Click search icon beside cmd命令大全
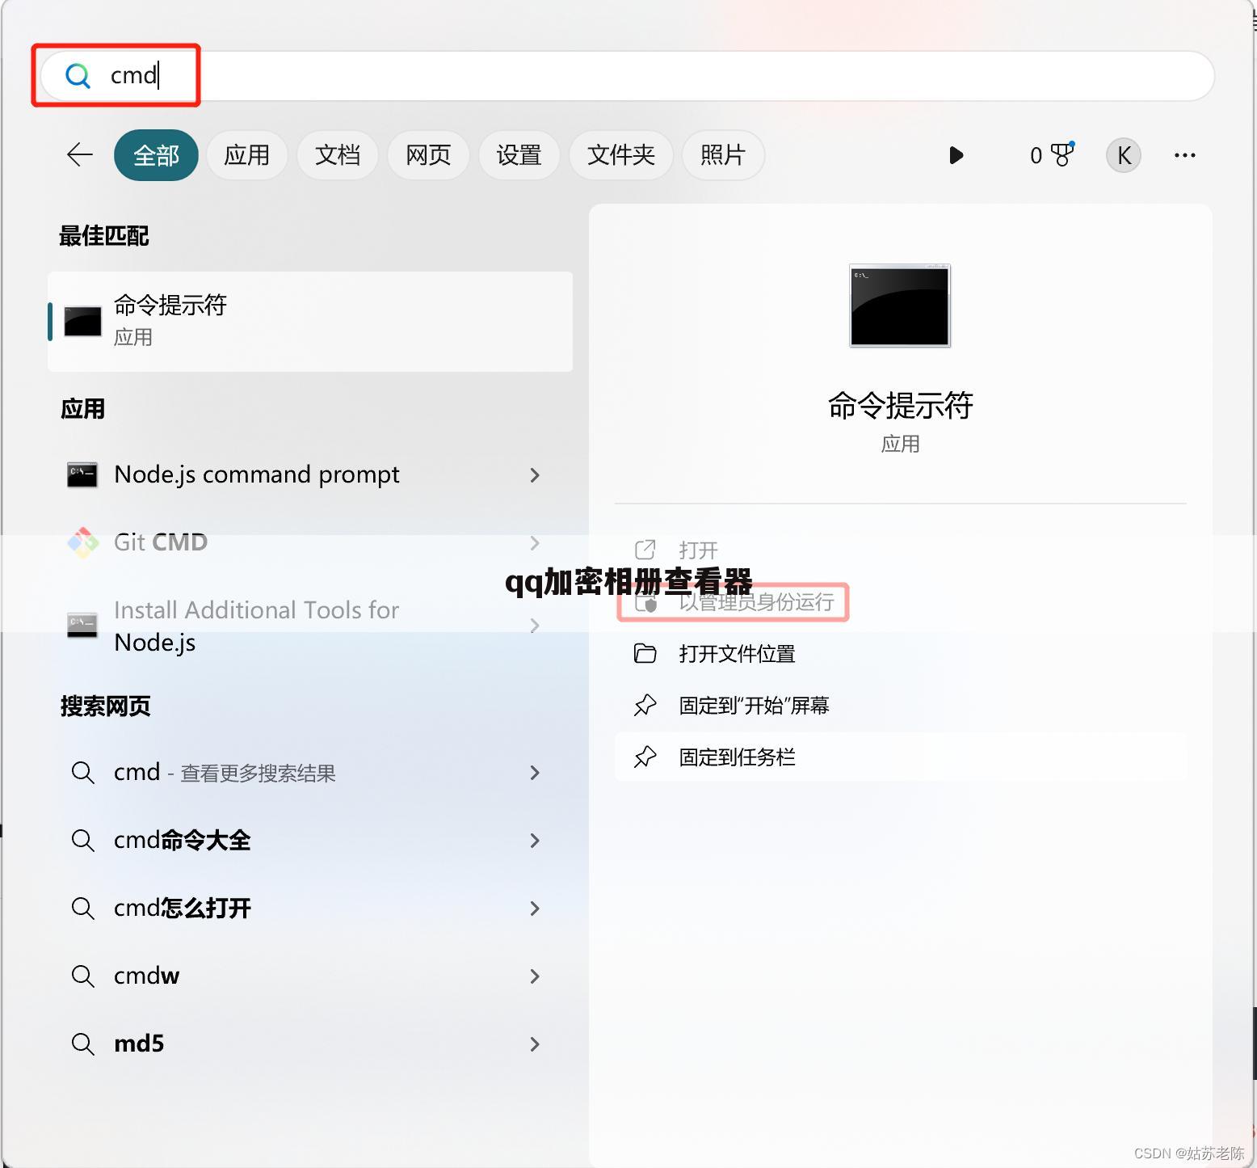This screenshot has height=1168, width=1257. (x=82, y=840)
